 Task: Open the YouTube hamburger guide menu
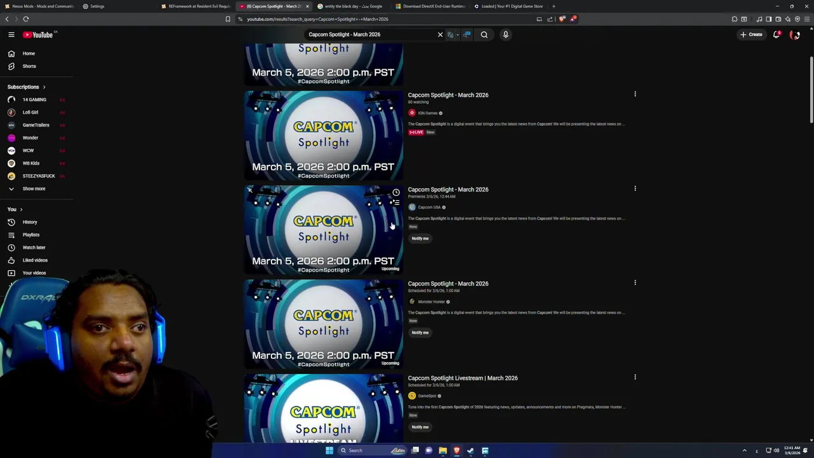[x=11, y=34]
